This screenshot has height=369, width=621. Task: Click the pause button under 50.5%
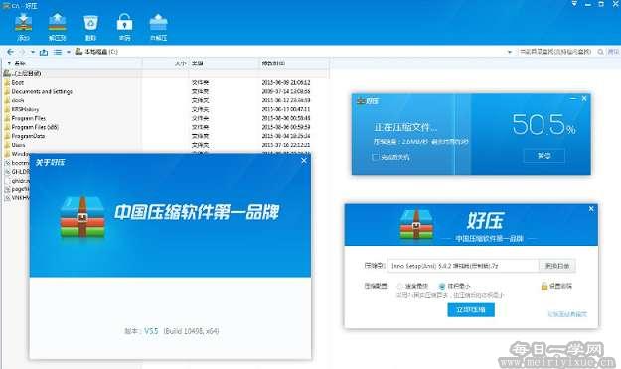pos(544,156)
